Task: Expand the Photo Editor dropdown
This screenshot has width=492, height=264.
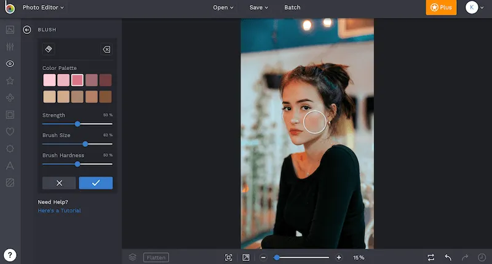Action: point(43,7)
